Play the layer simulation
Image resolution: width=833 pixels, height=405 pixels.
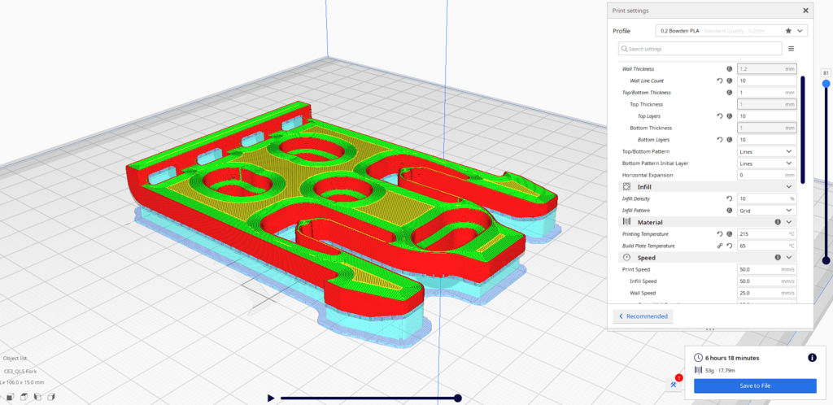pos(271,398)
